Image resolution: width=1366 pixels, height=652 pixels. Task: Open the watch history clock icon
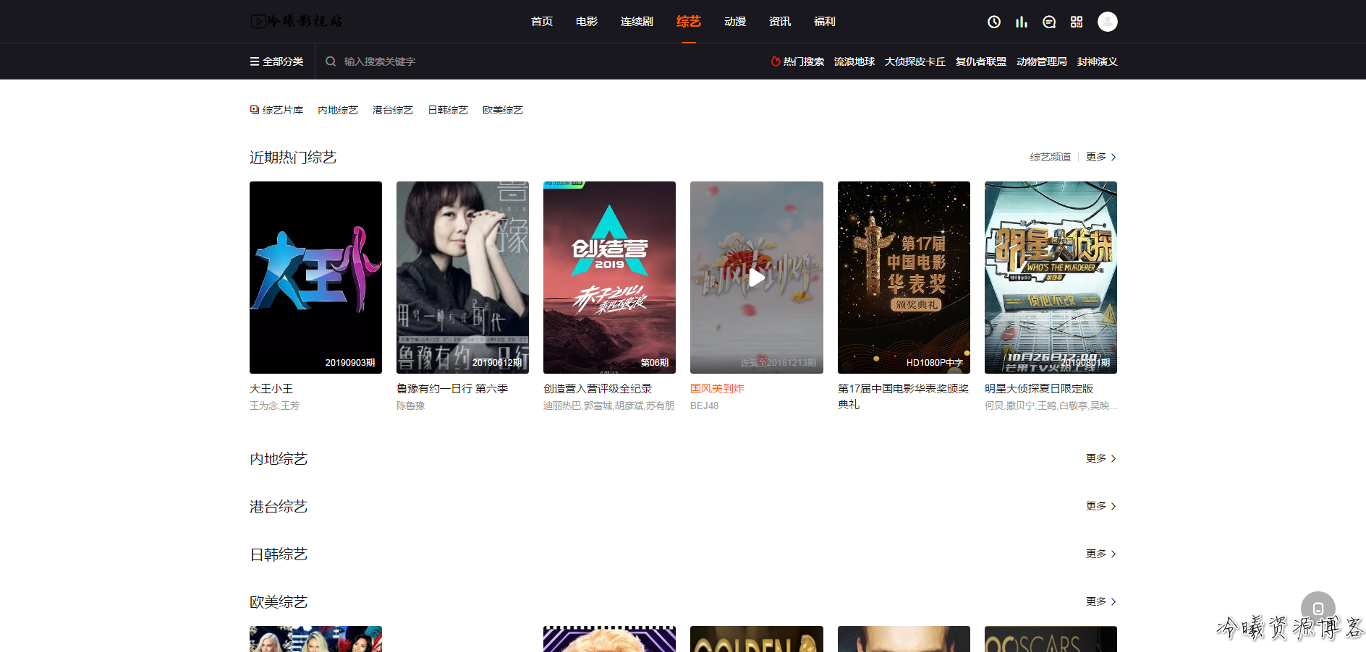[994, 22]
